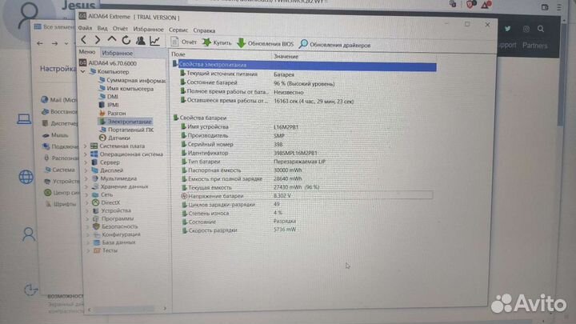Screen dimensions: 576x324
Task: Open the Справка menu
Action: [204, 30]
